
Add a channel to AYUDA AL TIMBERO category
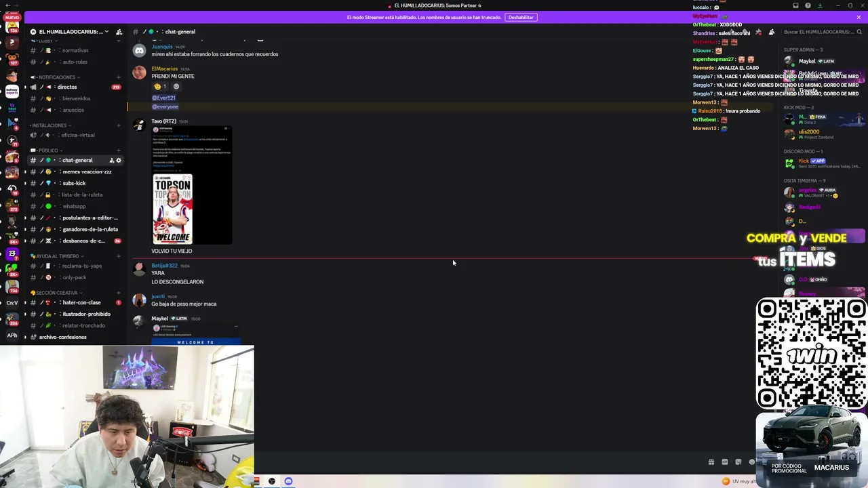(118, 256)
